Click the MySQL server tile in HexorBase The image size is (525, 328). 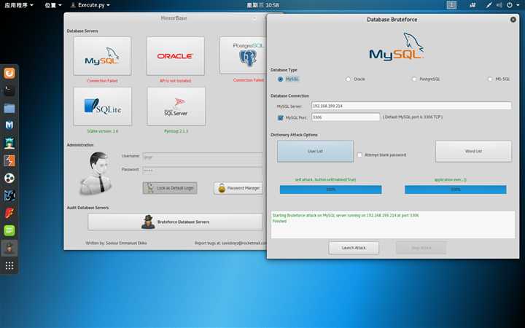pos(103,56)
